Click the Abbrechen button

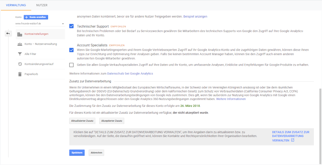pyautogui.click(x=97, y=153)
